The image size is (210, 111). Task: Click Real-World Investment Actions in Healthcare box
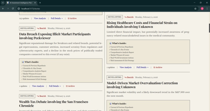122,58
